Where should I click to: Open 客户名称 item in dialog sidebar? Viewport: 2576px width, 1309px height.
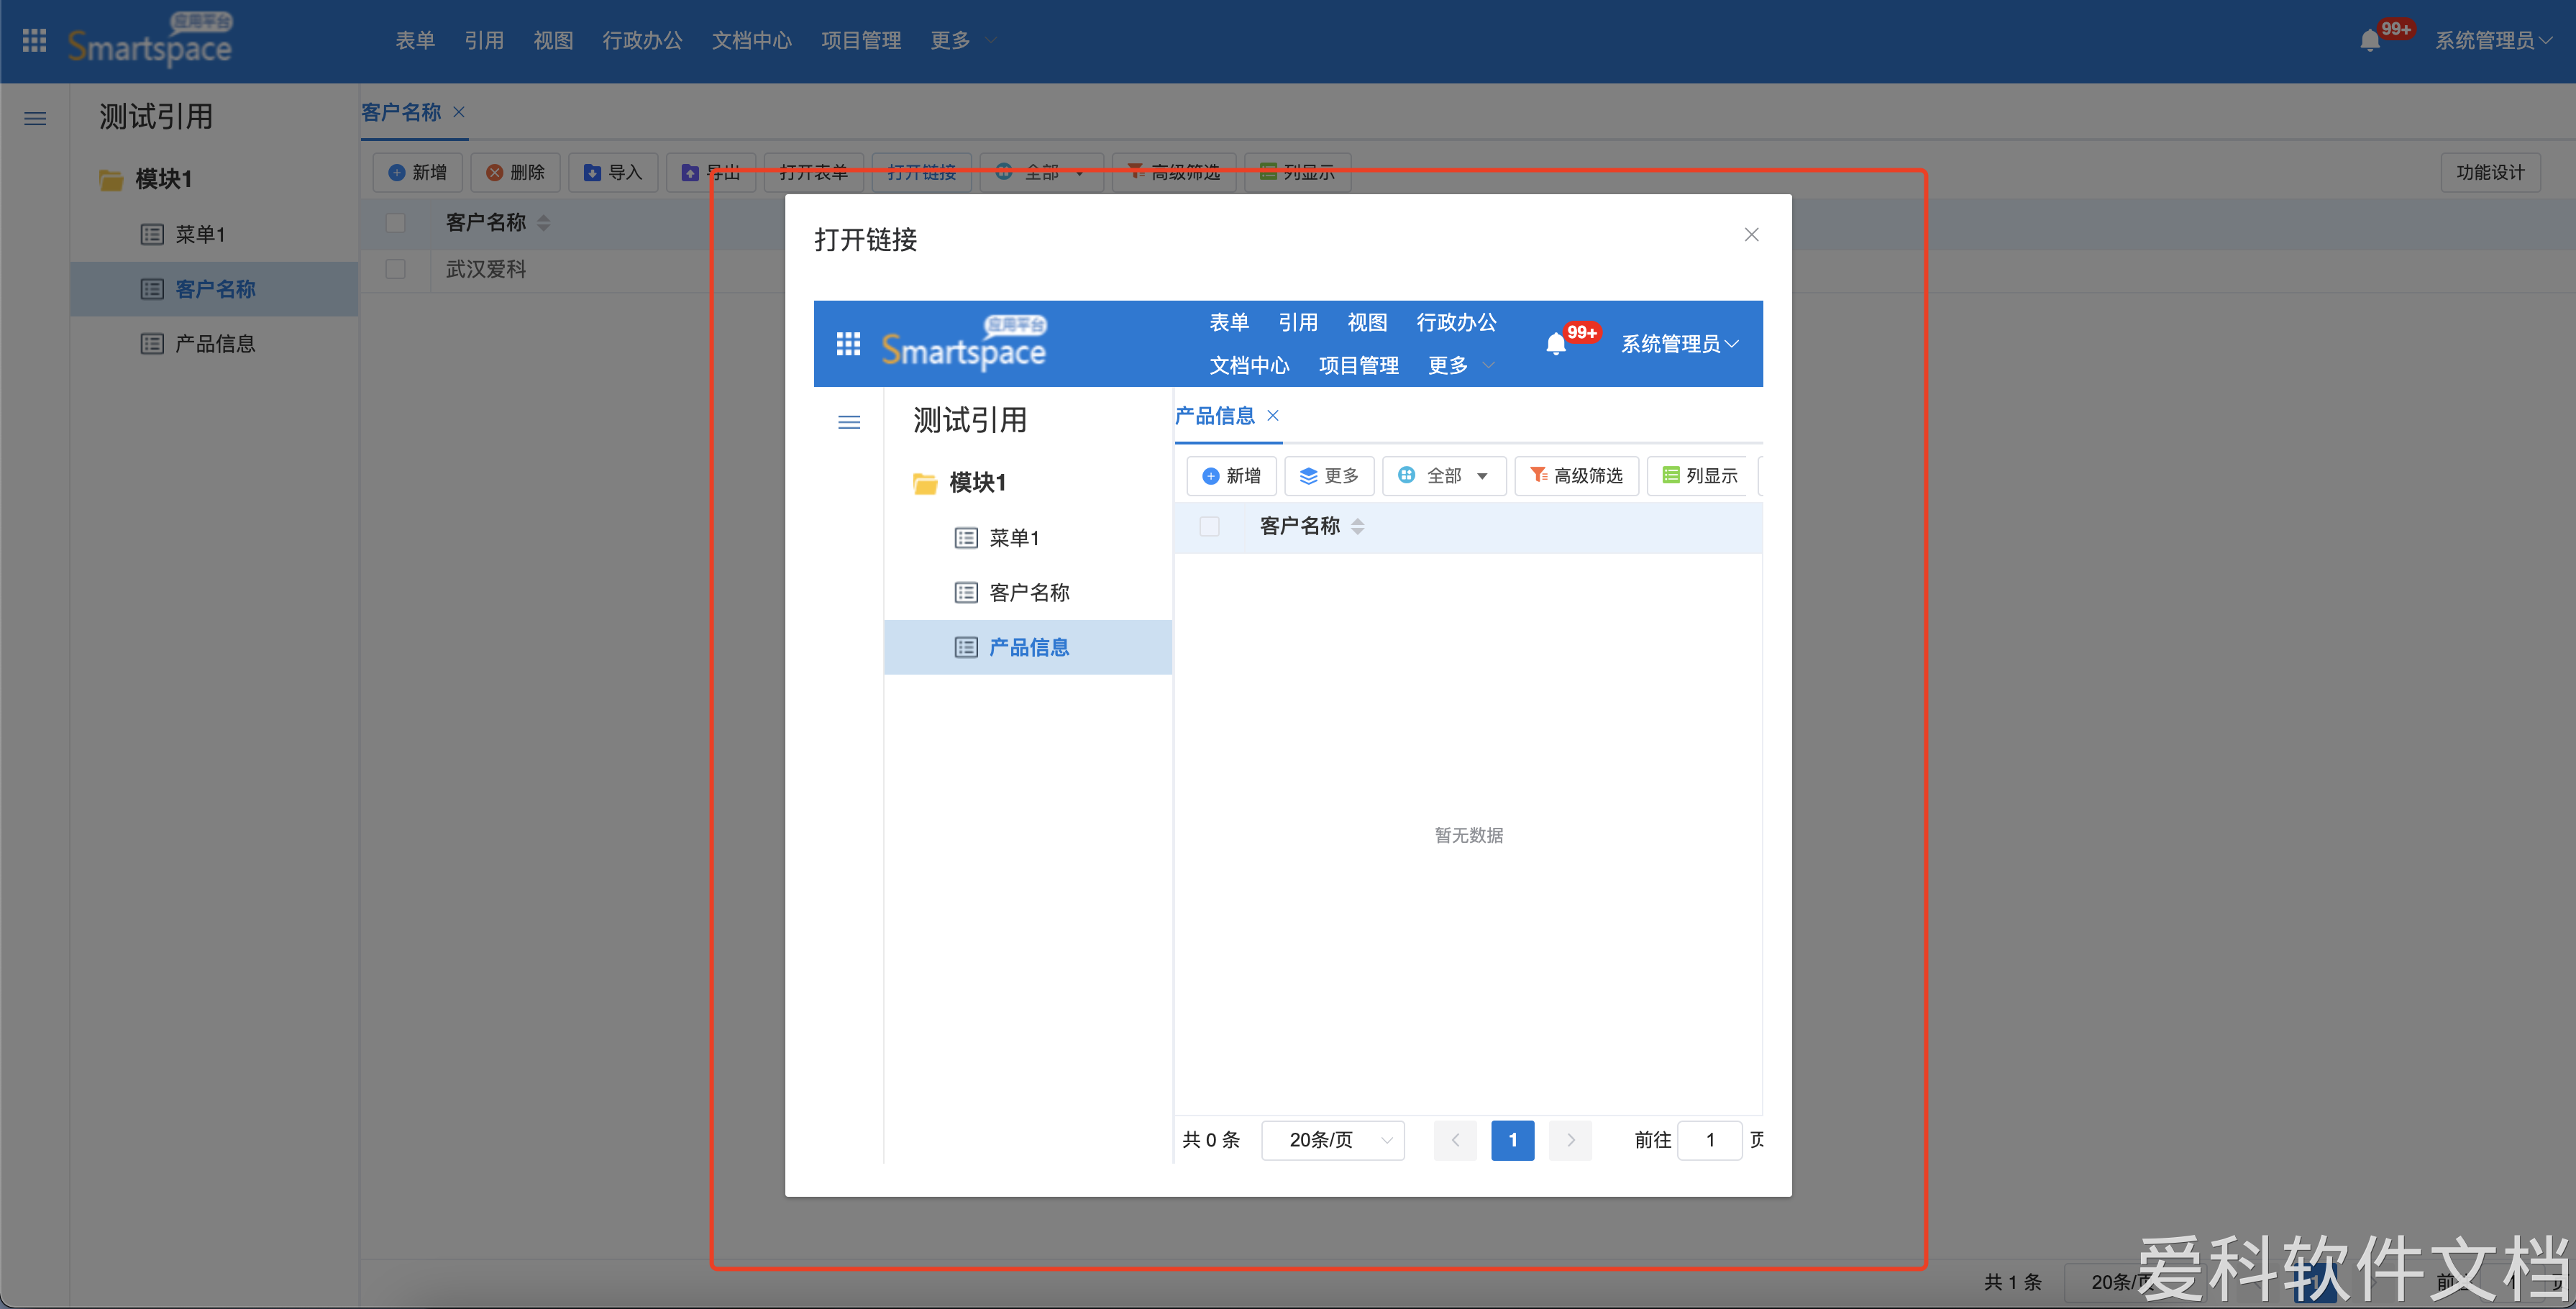pyautogui.click(x=1028, y=593)
